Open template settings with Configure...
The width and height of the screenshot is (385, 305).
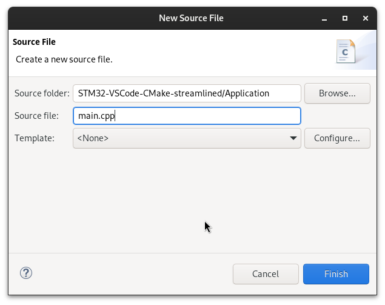pos(336,138)
